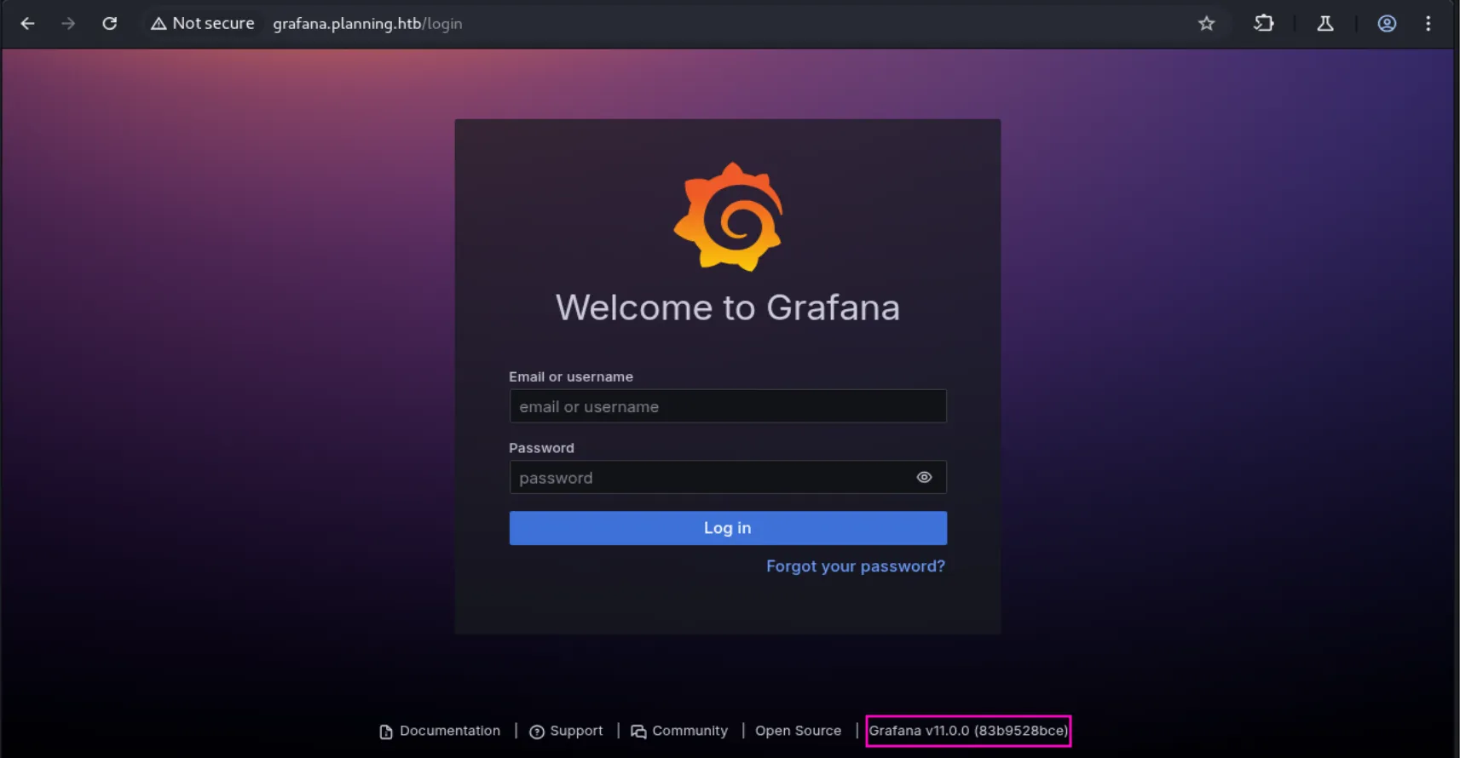Click the Not secure warning icon
This screenshot has height=758, width=1460.
pos(159,24)
